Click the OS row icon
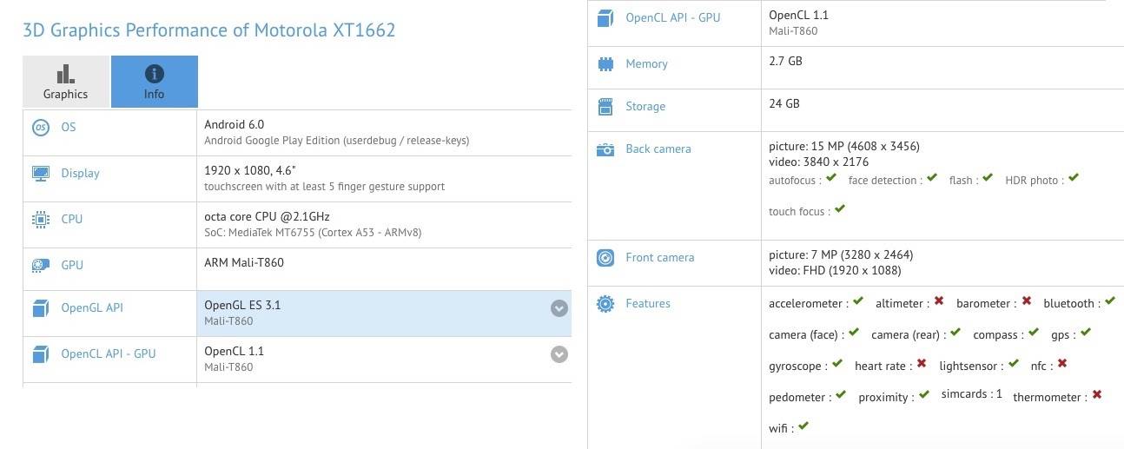Viewport: 1124px width, 449px height. click(41, 128)
